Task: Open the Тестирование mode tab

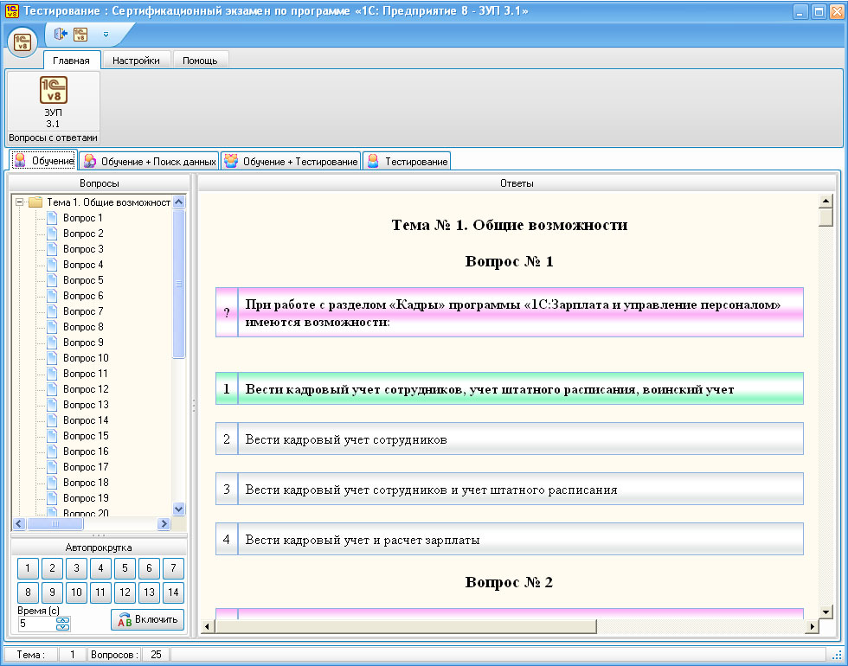Action: click(x=407, y=162)
